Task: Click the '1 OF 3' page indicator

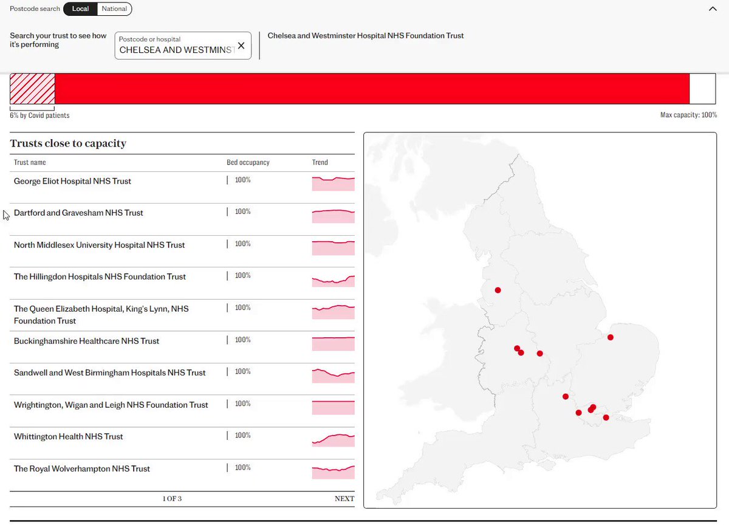Action: (172, 498)
